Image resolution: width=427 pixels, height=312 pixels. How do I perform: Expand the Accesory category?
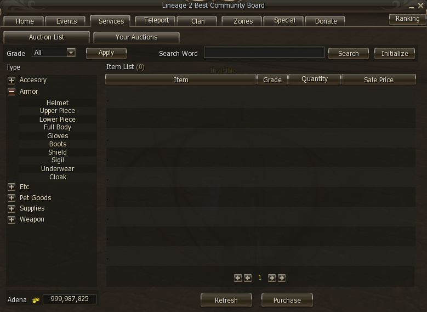12,80
